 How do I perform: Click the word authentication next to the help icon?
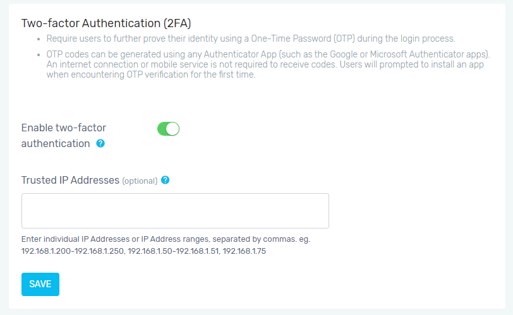tap(56, 143)
